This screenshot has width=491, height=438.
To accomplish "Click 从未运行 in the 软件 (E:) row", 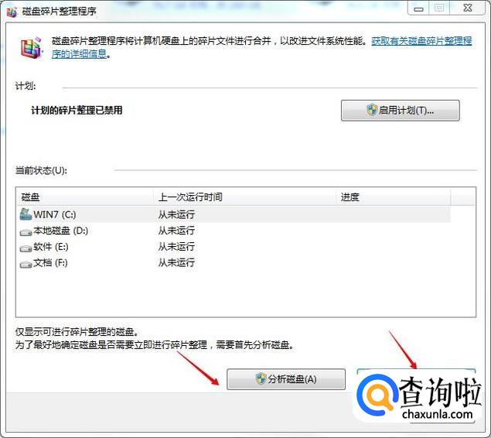I will click(x=176, y=247).
